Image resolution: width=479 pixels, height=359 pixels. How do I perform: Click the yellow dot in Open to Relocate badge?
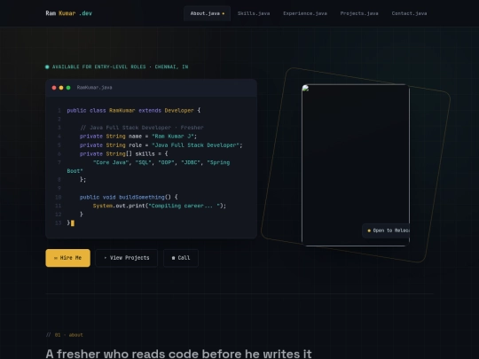pyautogui.click(x=369, y=230)
